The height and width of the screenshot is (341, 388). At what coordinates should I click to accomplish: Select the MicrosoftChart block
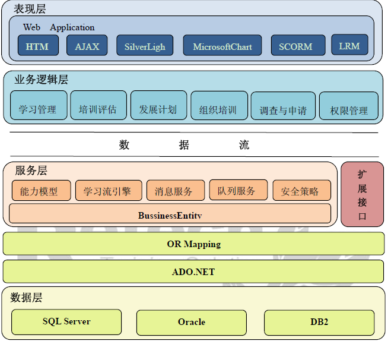click(x=222, y=46)
